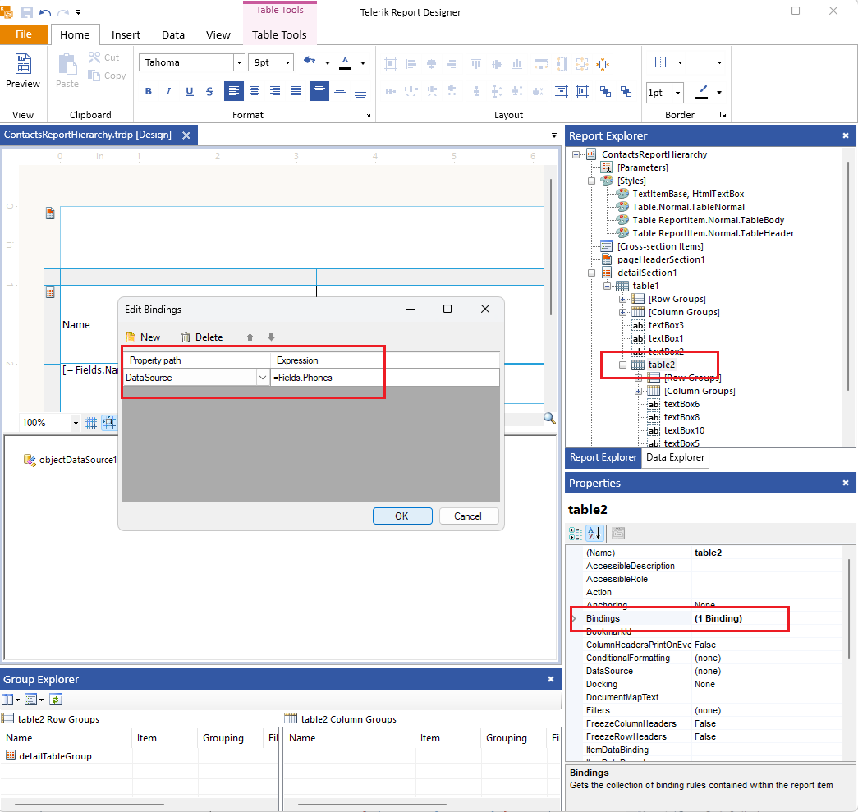
Task: Switch to the View ribbon tab
Action: point(218,34)
